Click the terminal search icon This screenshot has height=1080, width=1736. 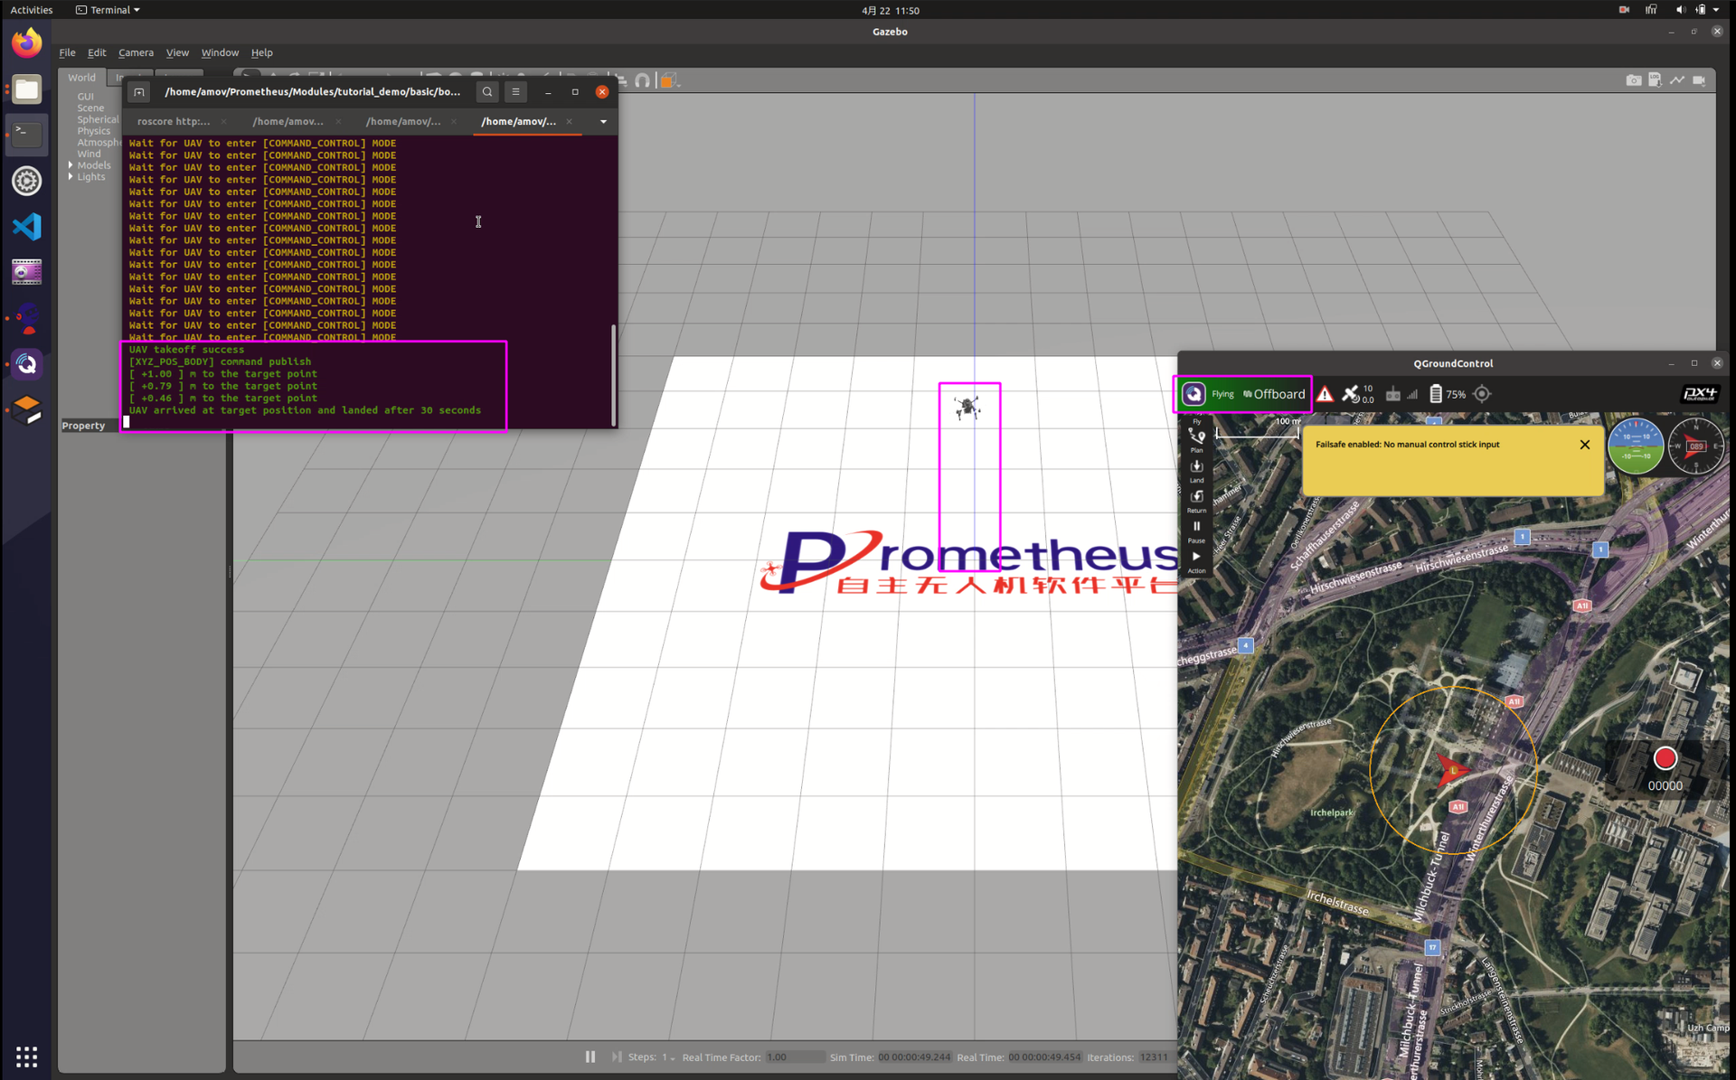[x=487, y=92]
